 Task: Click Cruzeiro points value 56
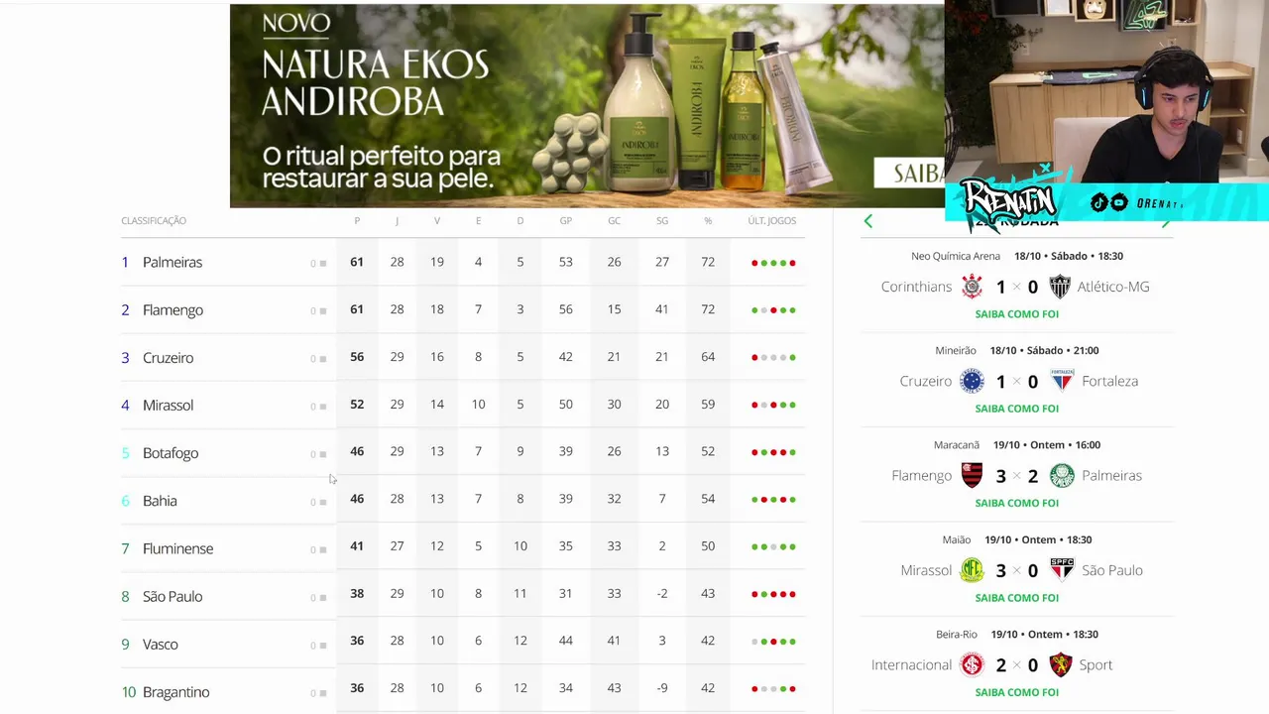point(357,357)
